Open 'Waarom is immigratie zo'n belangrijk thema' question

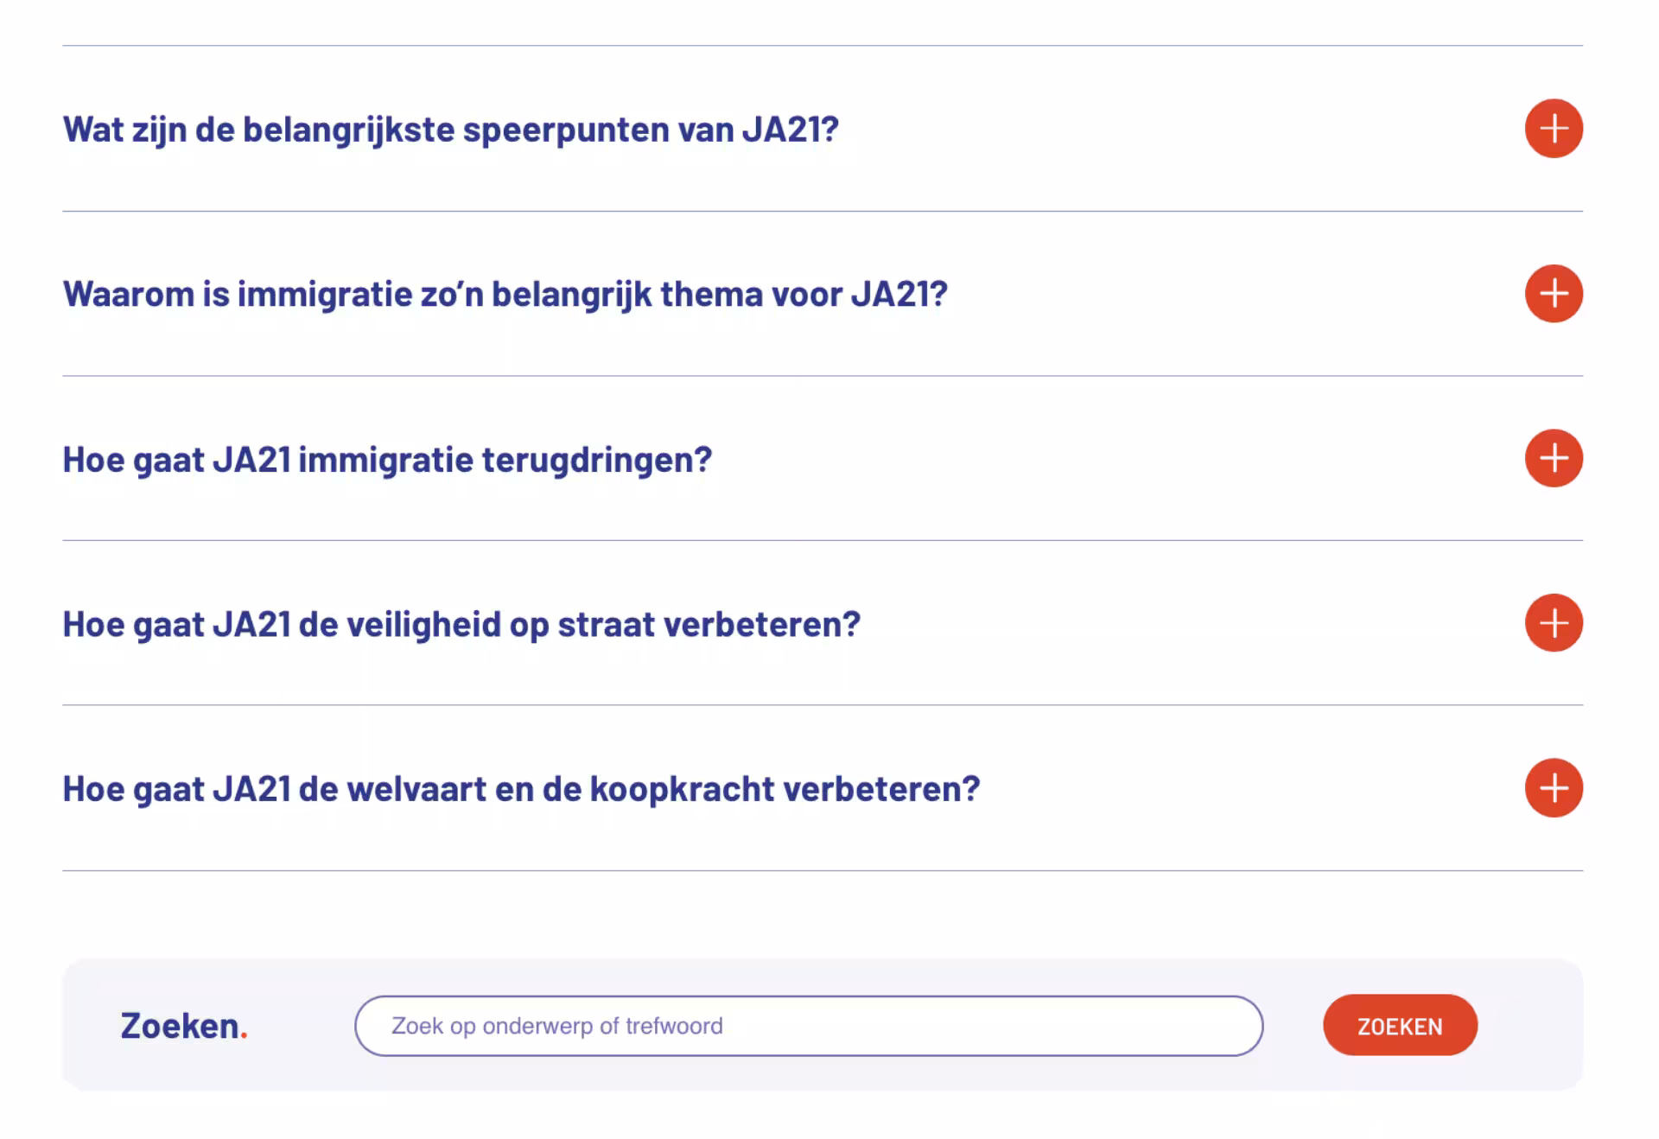505,295
